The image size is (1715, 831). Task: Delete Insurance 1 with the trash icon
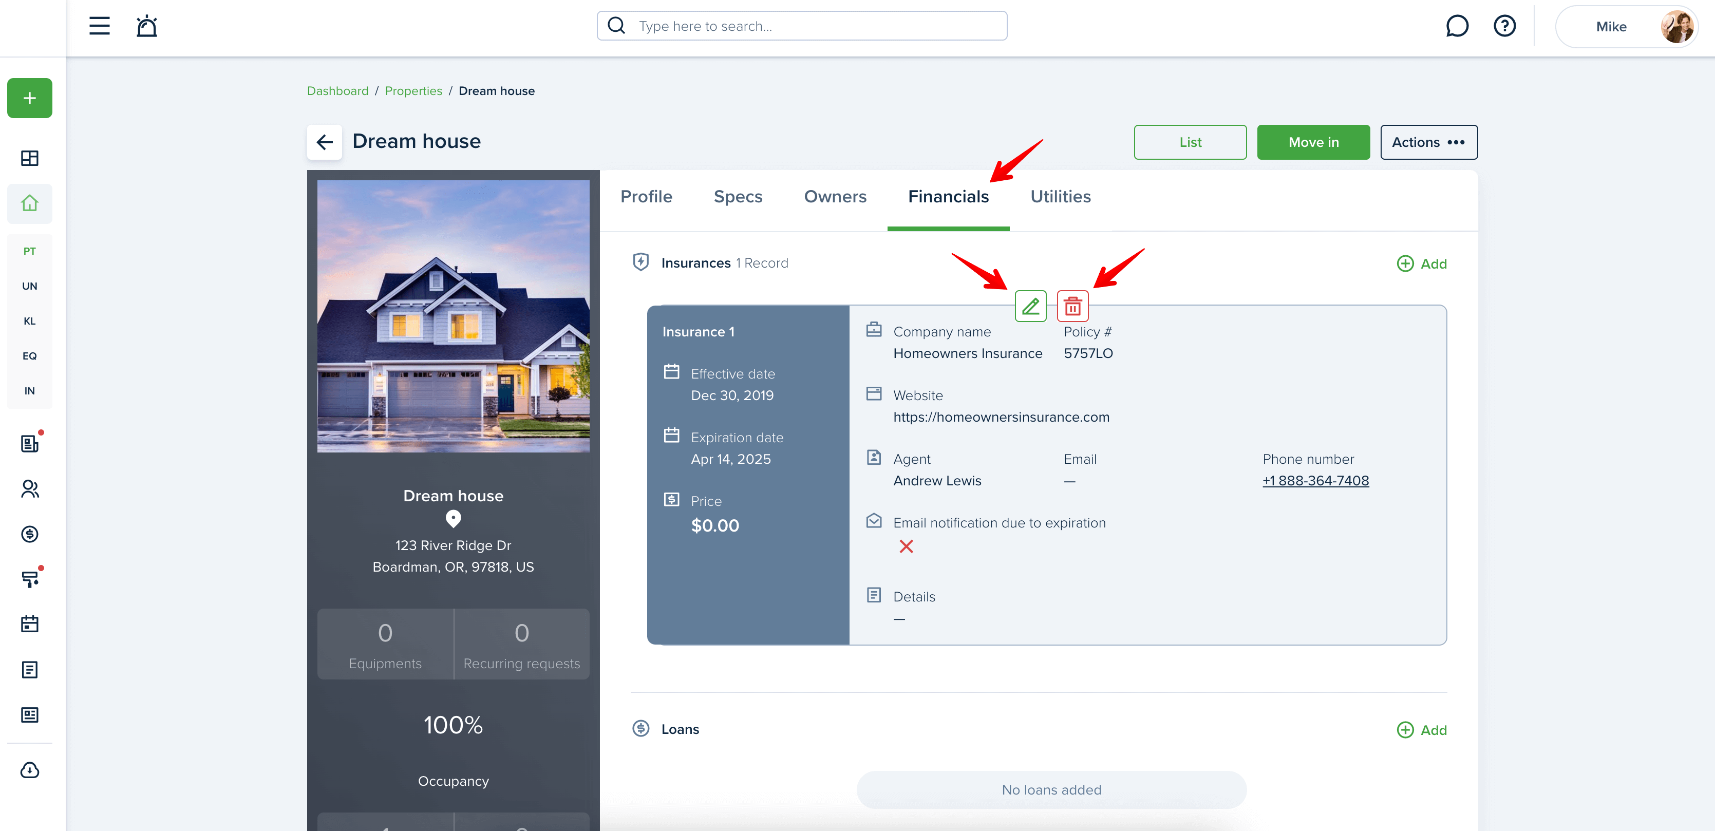(x=1072, y=306)
